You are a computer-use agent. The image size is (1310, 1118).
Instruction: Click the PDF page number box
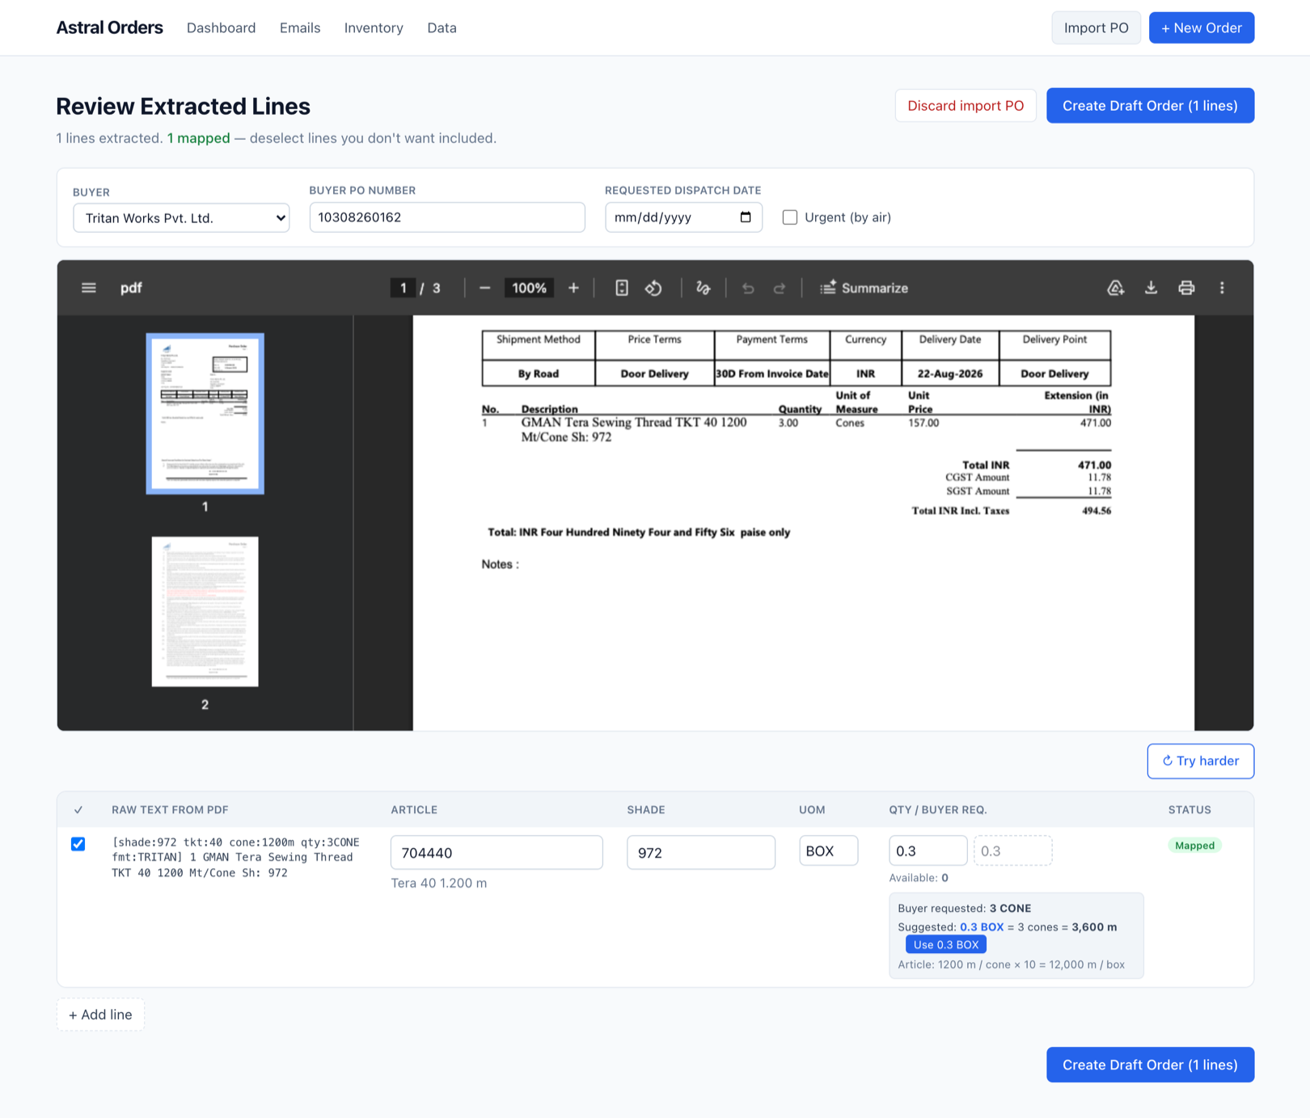tap(403, 288)
